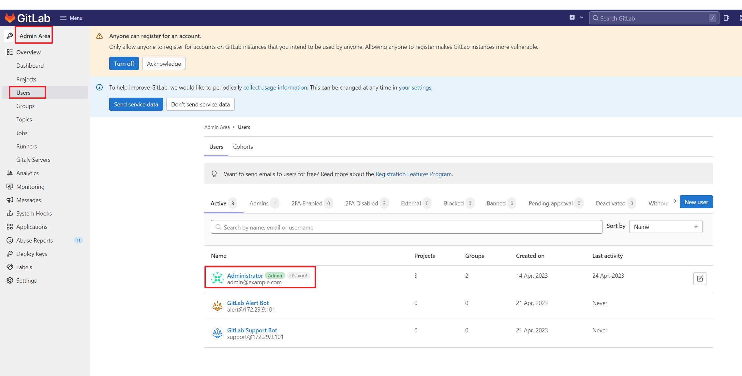Click the System Hooks anchor icon
742x376 pixels.
[x=10, y=213]
